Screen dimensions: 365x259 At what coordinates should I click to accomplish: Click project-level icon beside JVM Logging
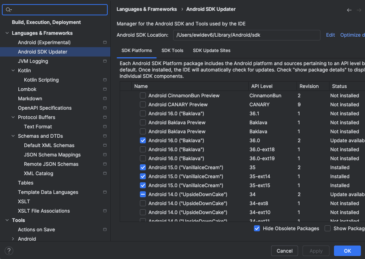(x=105, y=61)
